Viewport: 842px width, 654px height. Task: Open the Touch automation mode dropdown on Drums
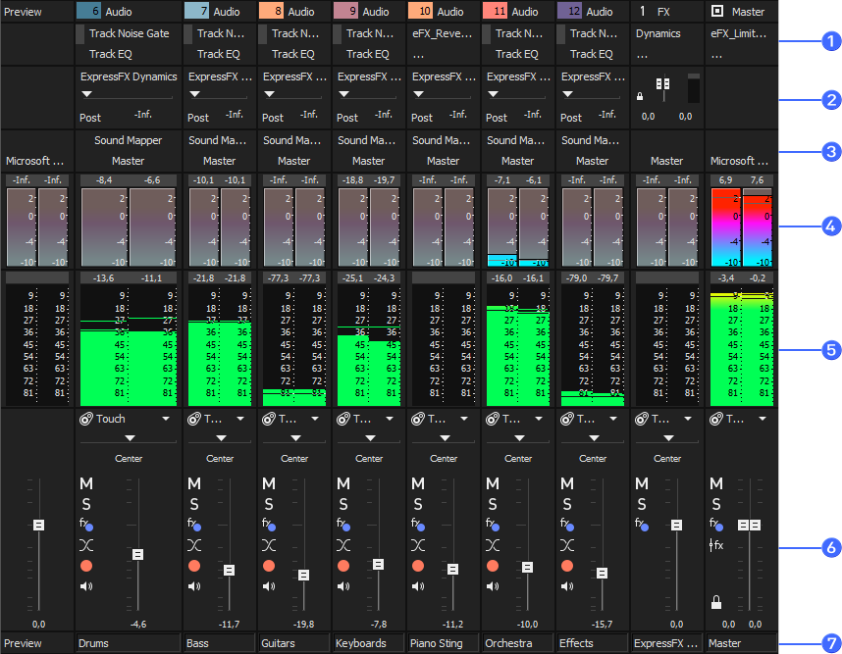click(166, 419)
